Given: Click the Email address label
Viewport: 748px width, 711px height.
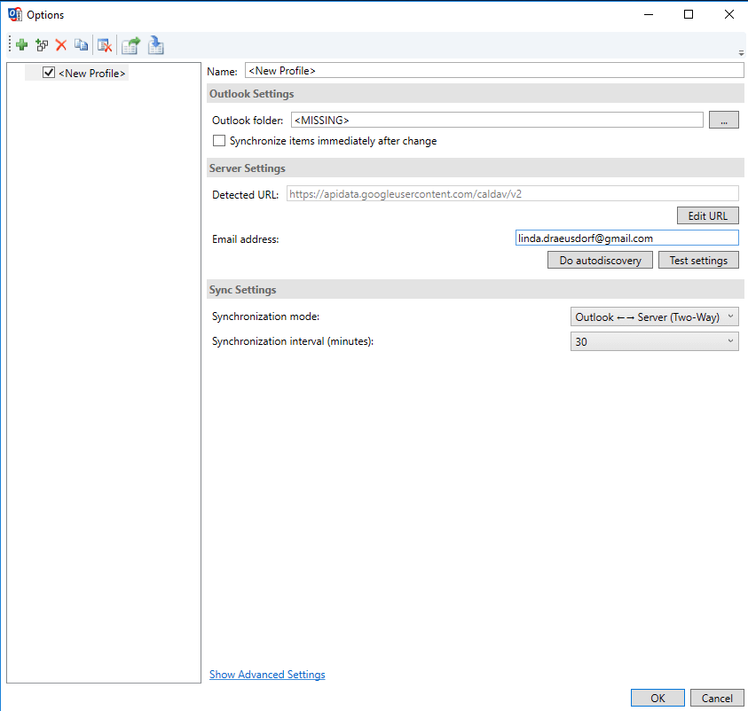Looking at the screenshot, I should click(x=245, y=239).
